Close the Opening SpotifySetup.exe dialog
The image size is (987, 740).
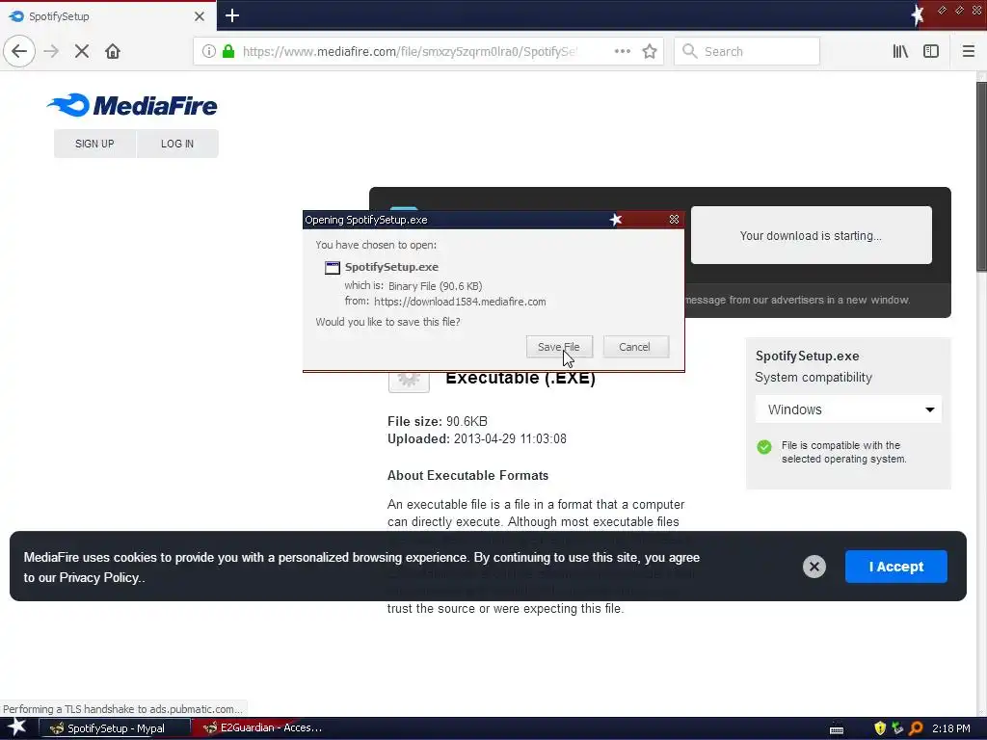674,219
